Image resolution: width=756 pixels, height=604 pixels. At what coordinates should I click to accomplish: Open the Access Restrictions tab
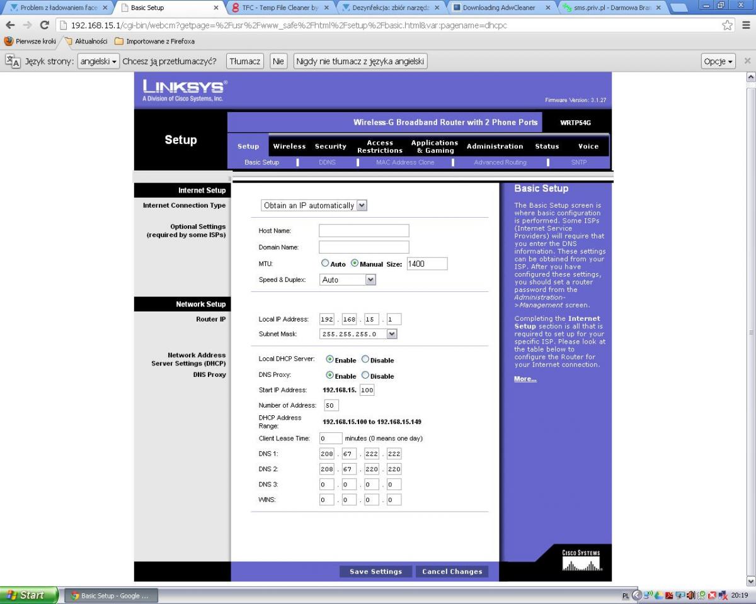coord(380,147)
